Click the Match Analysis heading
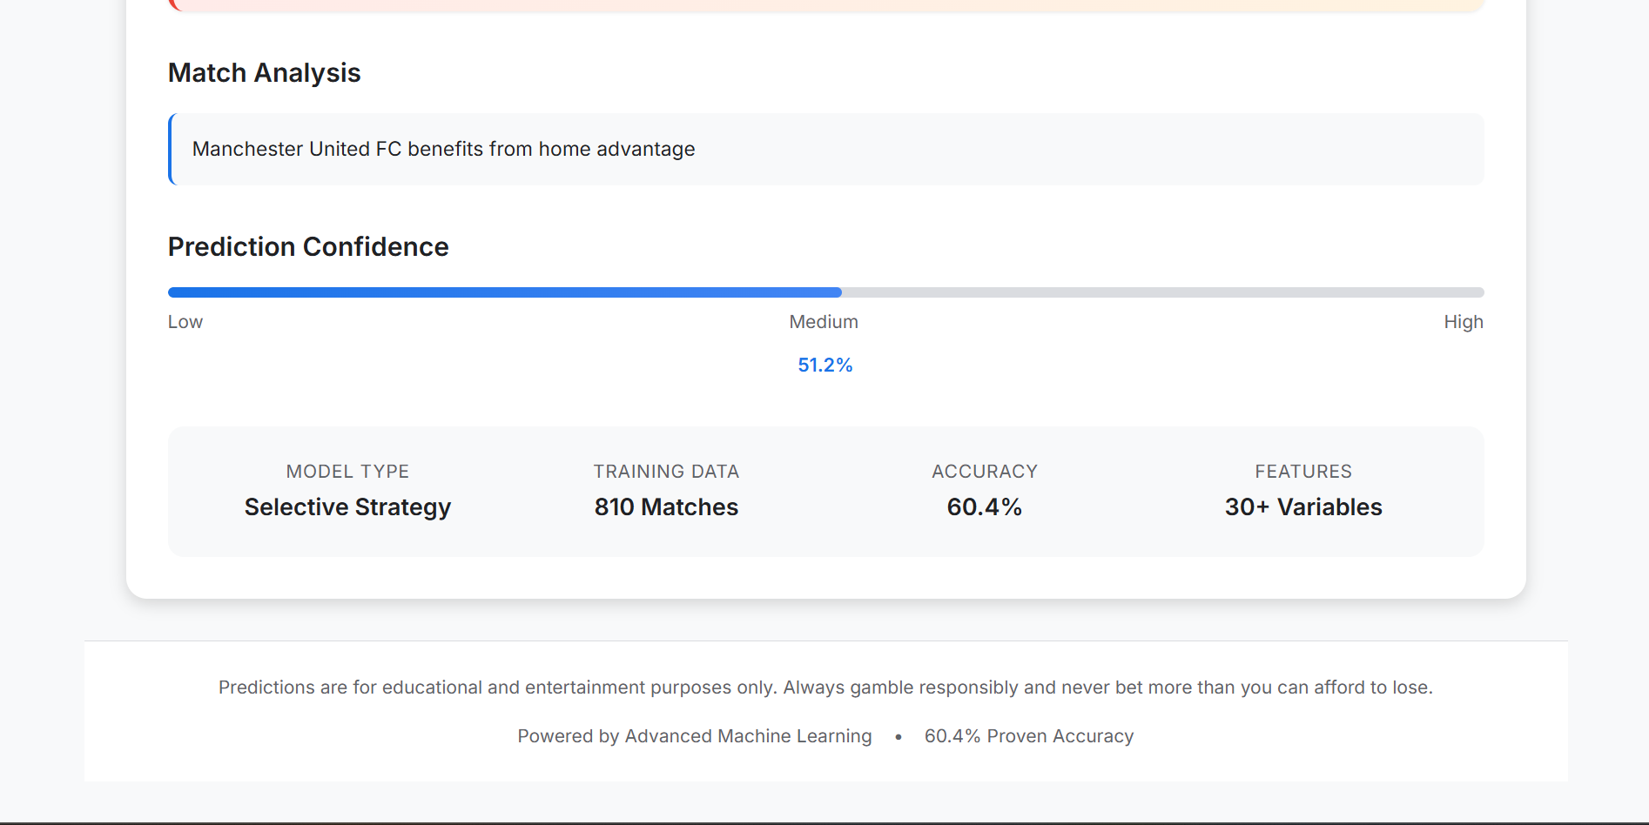1649x825 pixels. (264, 73)
